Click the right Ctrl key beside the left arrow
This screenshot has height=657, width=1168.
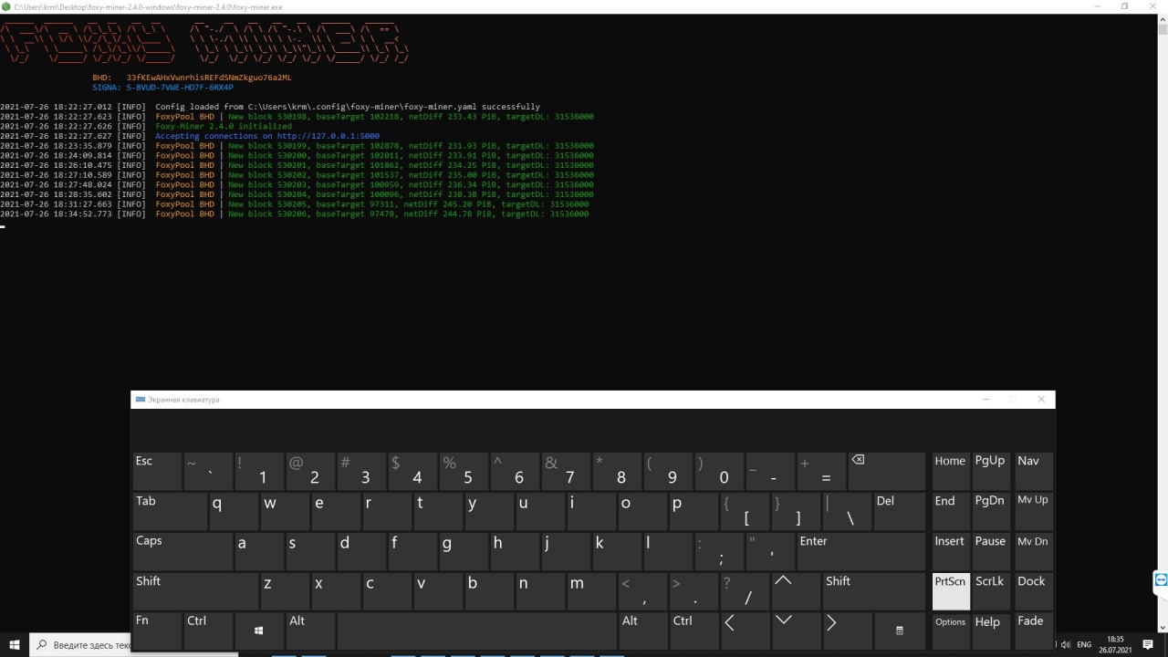693,631
